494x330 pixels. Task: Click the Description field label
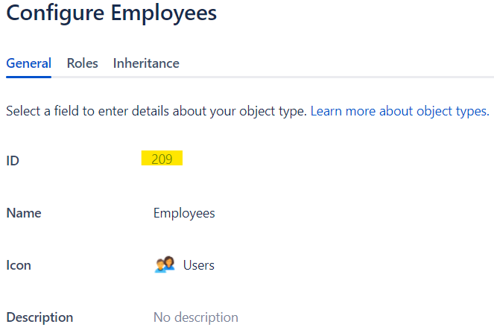39,317
